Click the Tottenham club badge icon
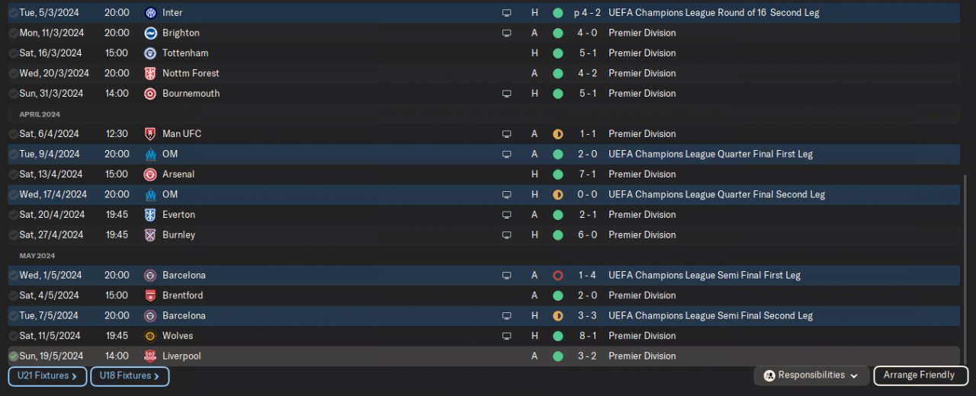Image resolution: width=976 pixels, height=396 pixels. (x=150, y=53)
